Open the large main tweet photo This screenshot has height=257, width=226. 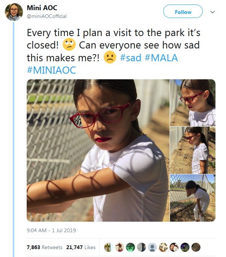click(x=97, y=150)
